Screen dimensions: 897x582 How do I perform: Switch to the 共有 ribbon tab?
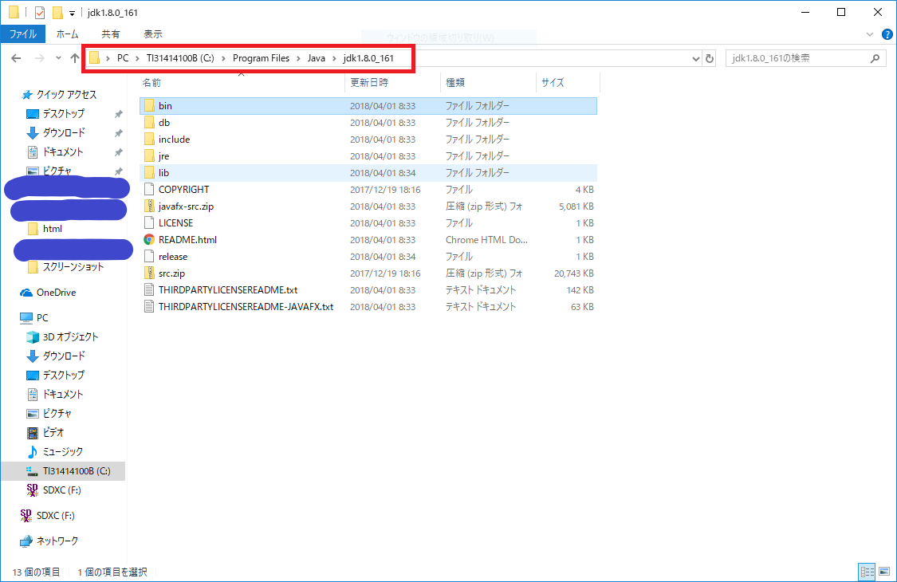(x=110, y=34)
